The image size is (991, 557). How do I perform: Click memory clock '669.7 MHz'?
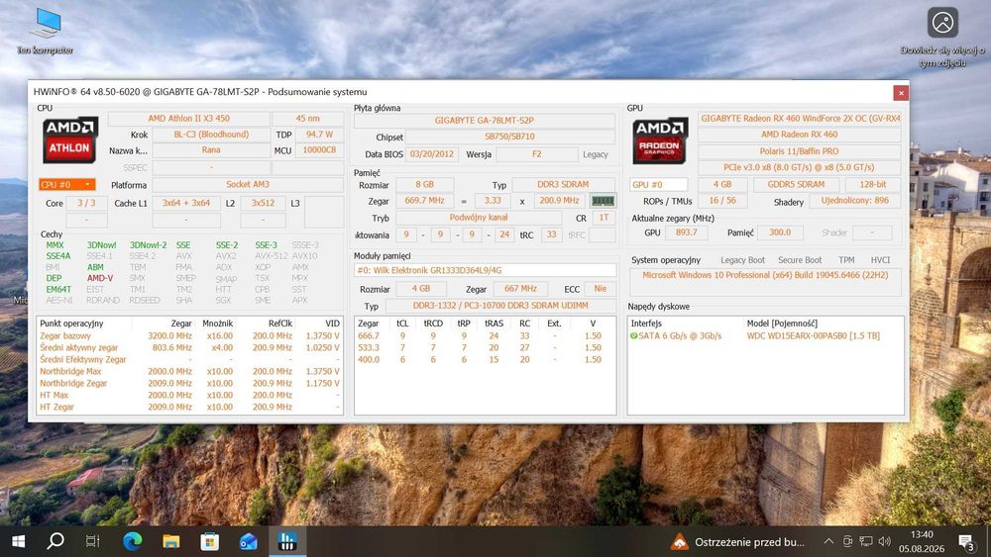coord(425,201)
